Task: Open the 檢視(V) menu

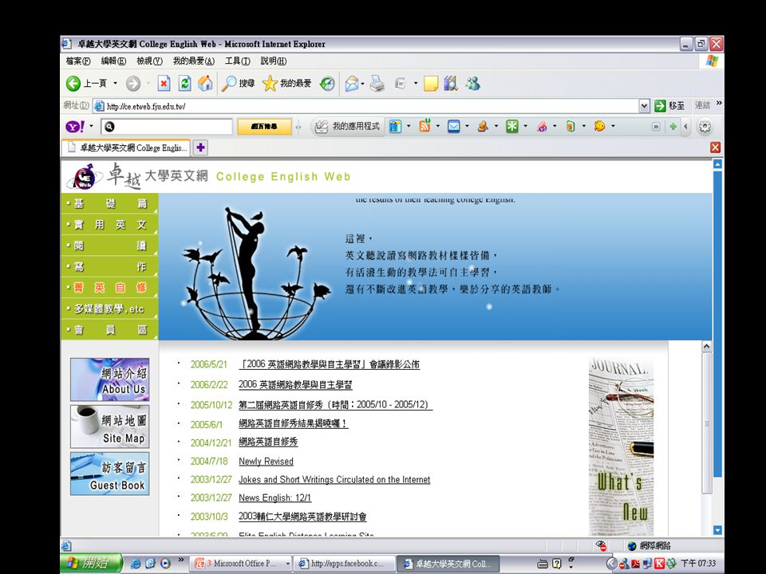Action: [x=149, y=61]
